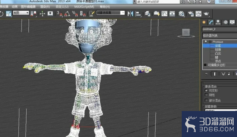Collapse the Physique modifier tree
The image size is (237, 137).
(x=210, y=42)
